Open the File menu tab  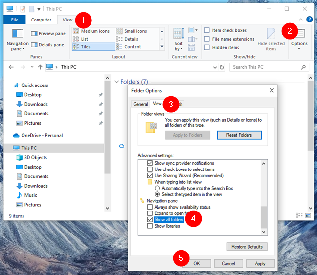[x=15, y=20]
